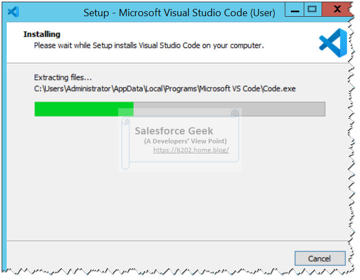Click the VS Code icon in title bar
This screenshot has height=280, width=360.
(13, 12)
